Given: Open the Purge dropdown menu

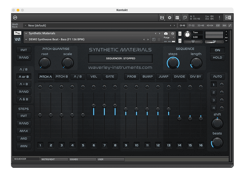Looking at the screenshot, I should (x=169, y=37).
